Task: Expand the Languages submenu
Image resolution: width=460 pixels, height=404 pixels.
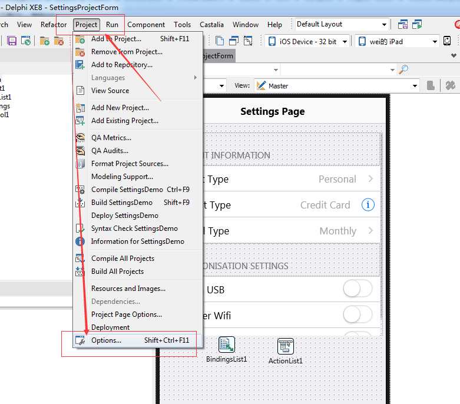Action: (x=138, y=78)
